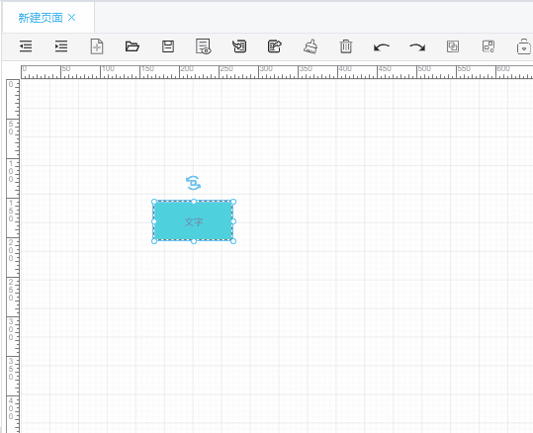The image size is (533, 433).
Task: Click the ungroup components icon
Action: [489, 46]
